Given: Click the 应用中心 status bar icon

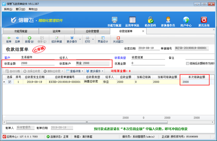Looking at the screenshot, I should pyautogui.click(x=5, y=136).
